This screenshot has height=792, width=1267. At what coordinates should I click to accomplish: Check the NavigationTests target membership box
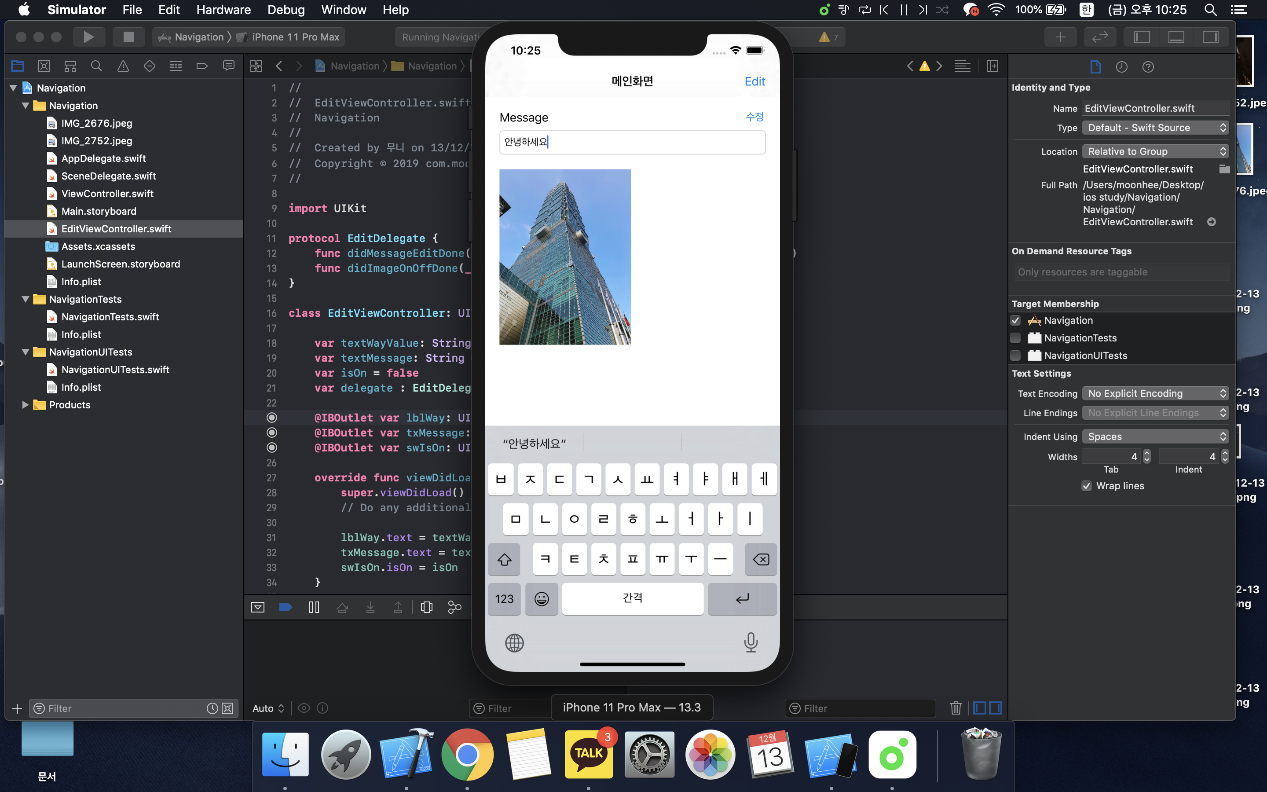coord(1016,338)
